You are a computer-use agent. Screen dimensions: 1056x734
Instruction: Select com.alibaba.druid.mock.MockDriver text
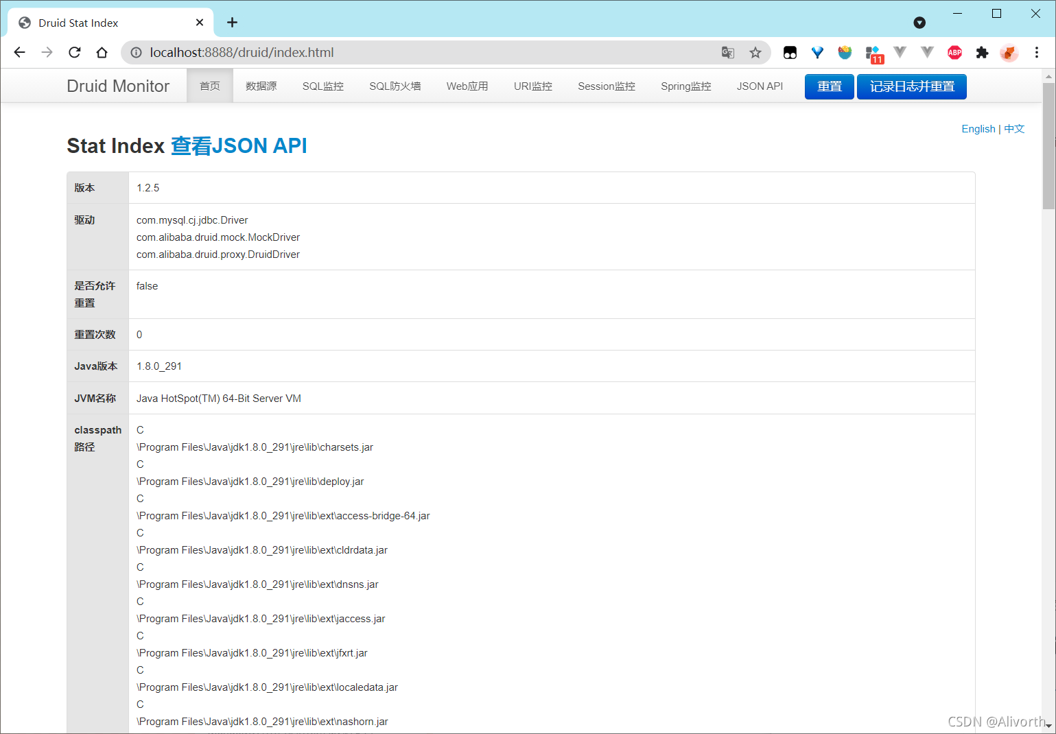[218, 237]
